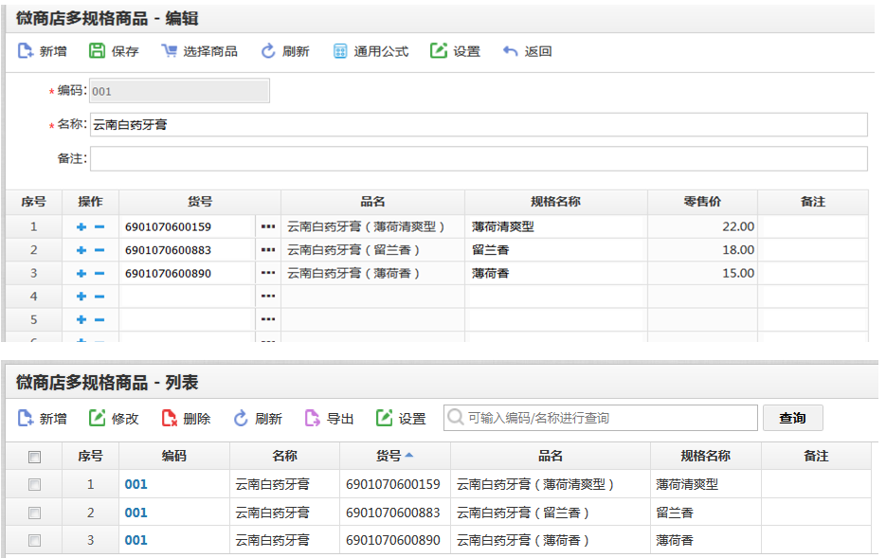Open lookup ellipsis for 6901070600890
Screen dimensions: 886x558
click(x=268, y=274)
